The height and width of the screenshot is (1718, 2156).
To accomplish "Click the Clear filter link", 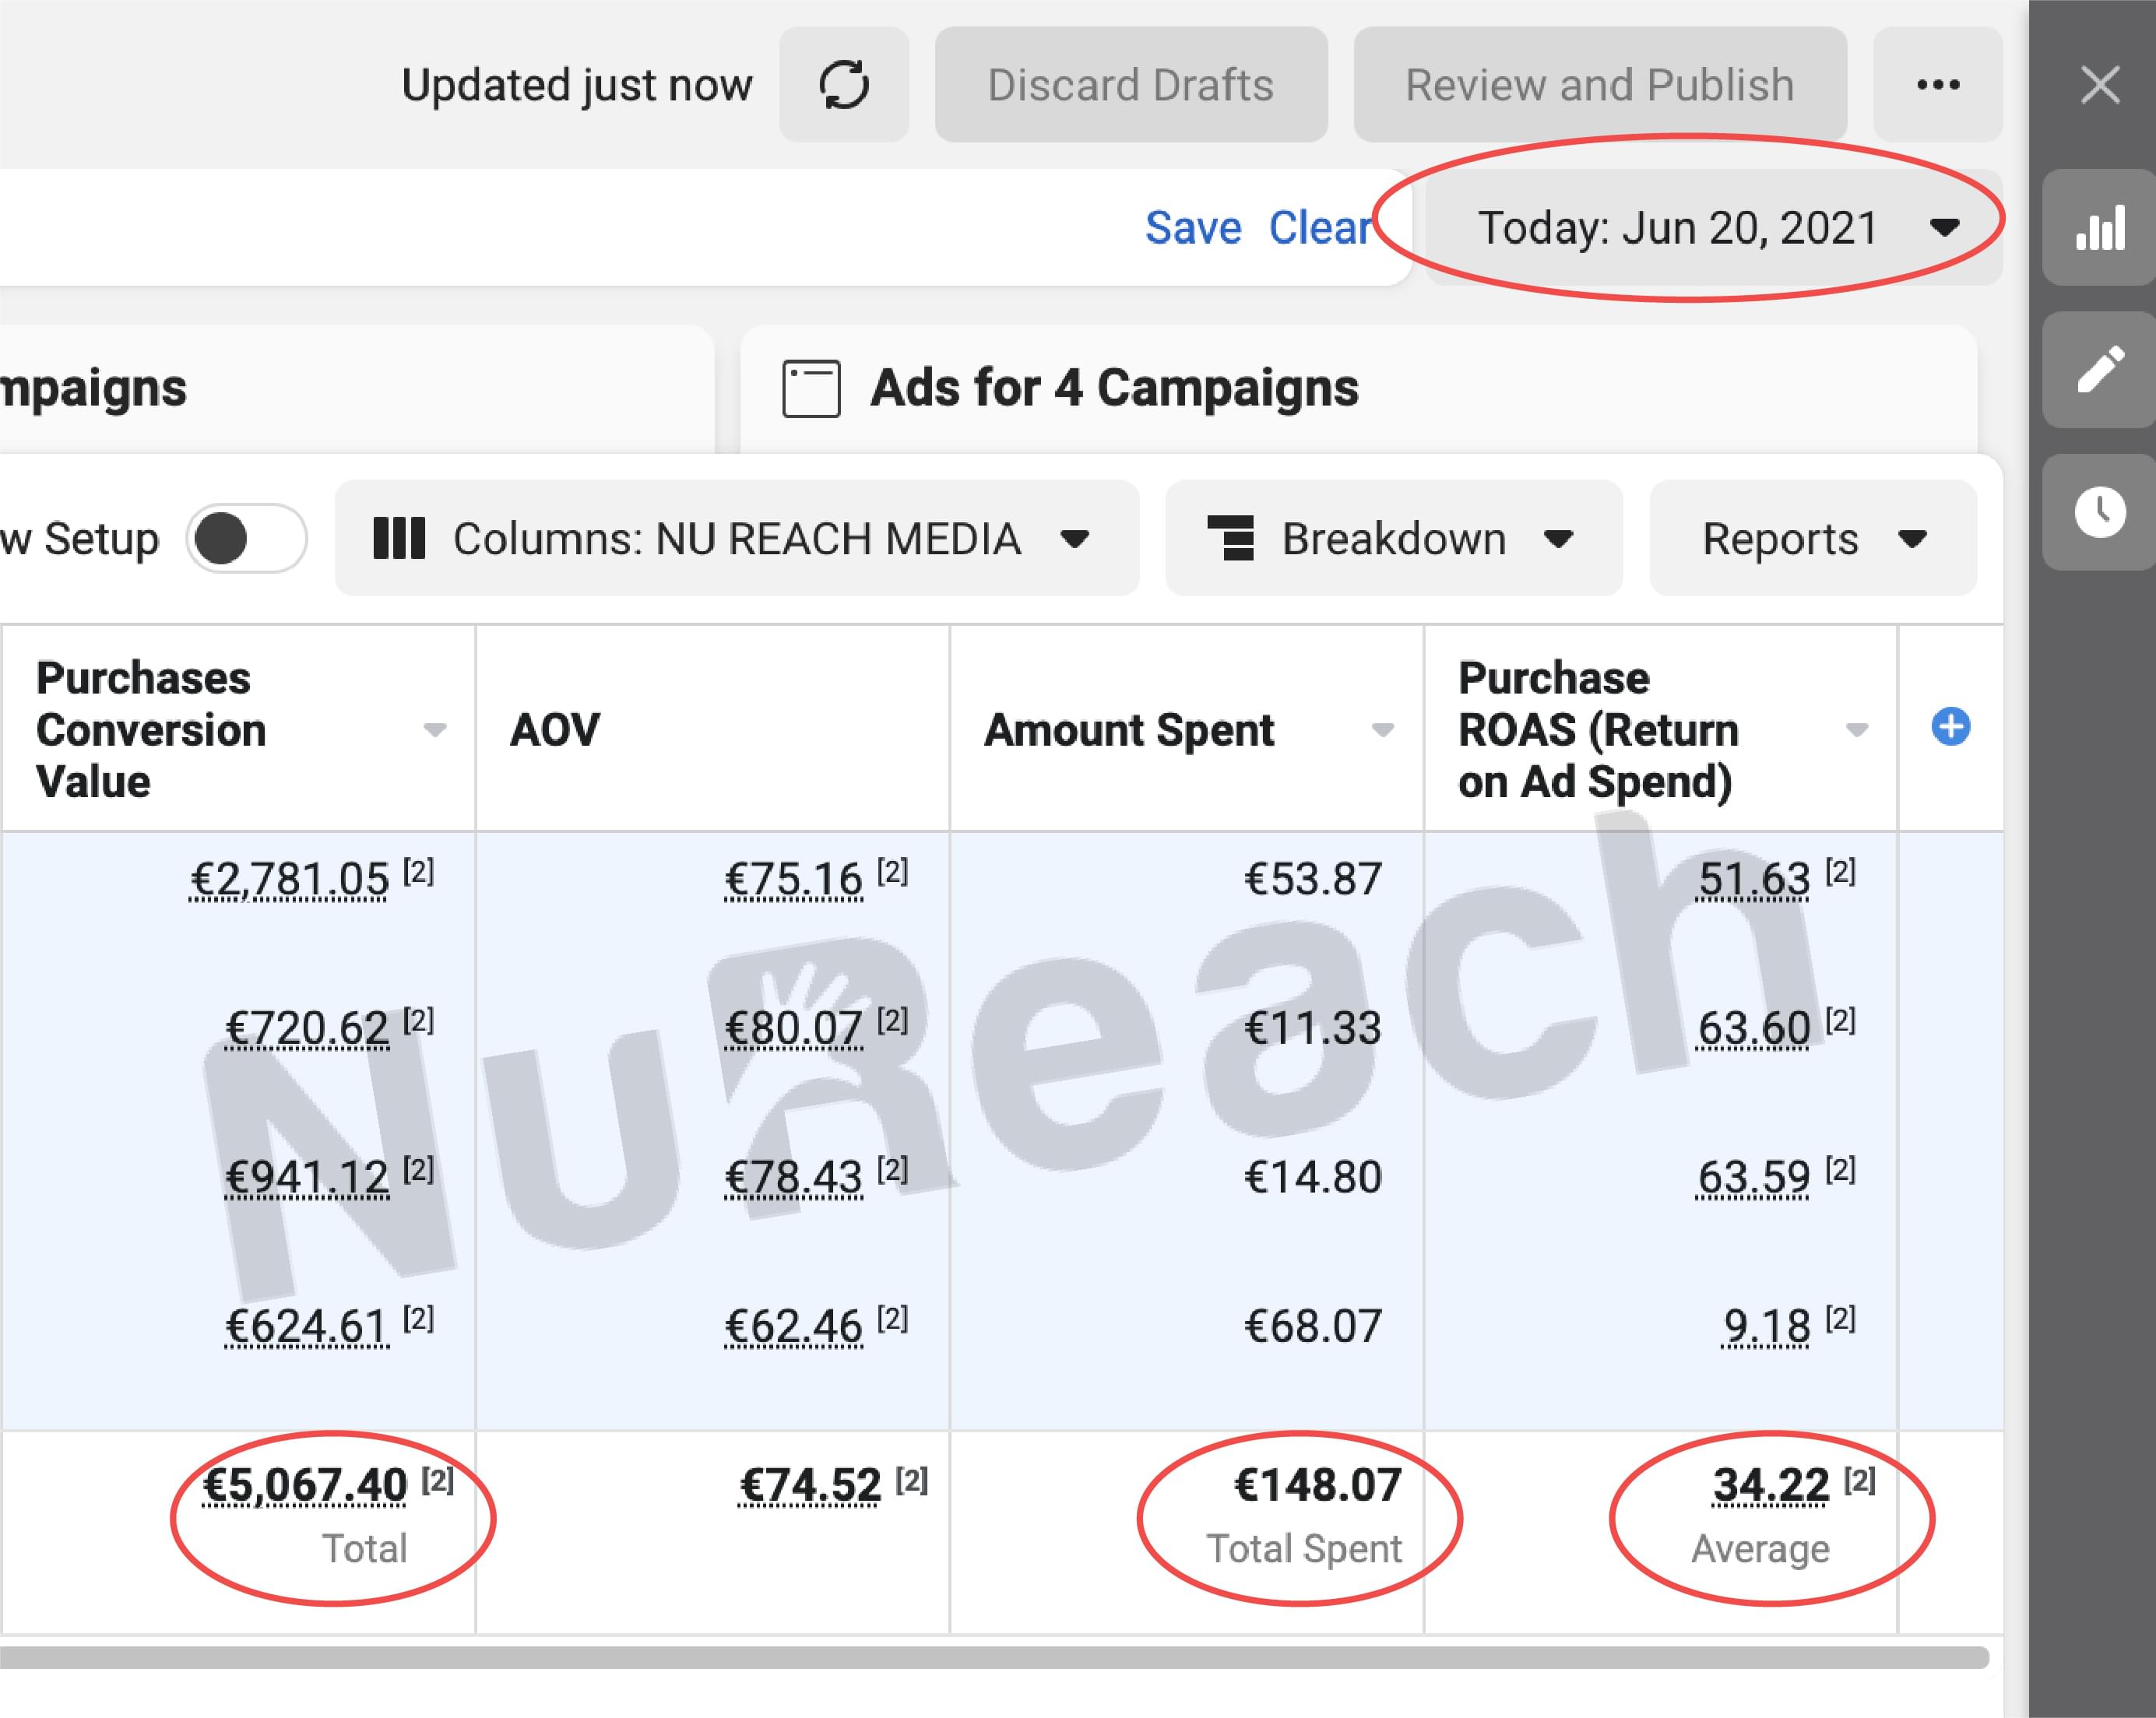I will click(x=1319, y=228).
